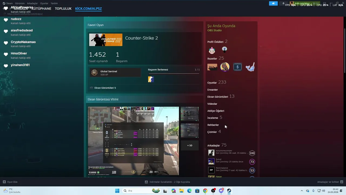Open the blue whale badge
The width and height of the screenshot is (346, 195).
coord(250,67)
